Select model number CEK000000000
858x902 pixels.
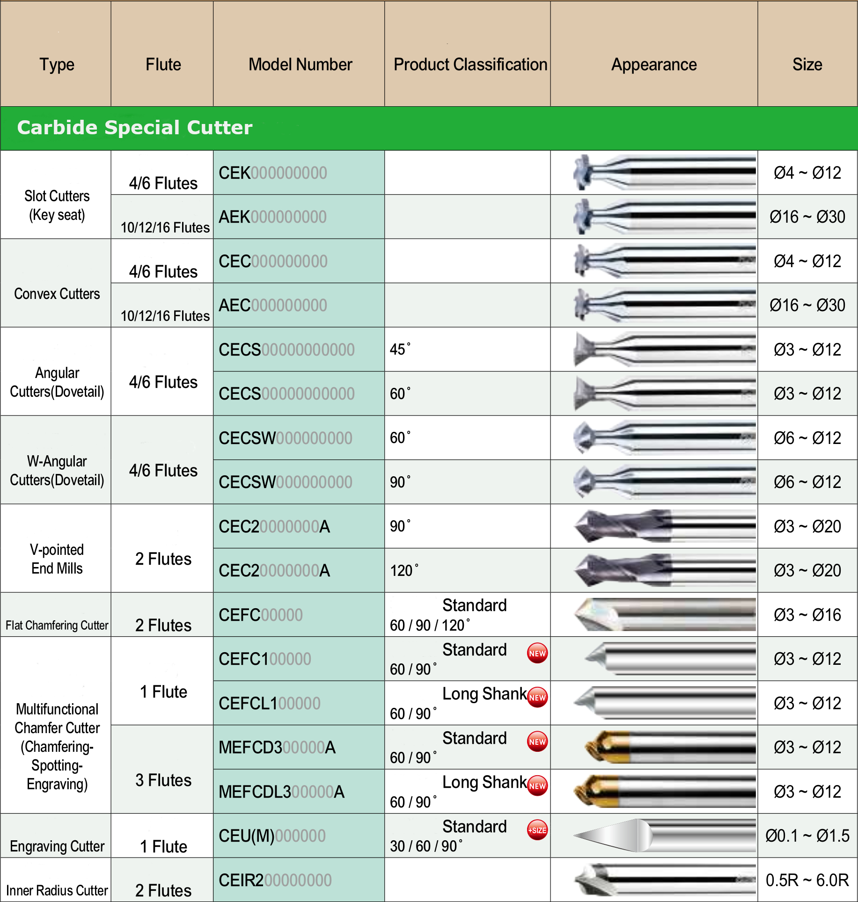pos(273,173)
